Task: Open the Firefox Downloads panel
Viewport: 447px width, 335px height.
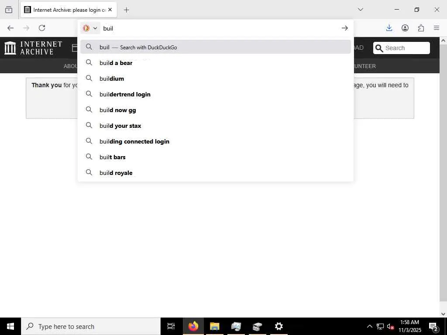Action: tap(389, 28)
